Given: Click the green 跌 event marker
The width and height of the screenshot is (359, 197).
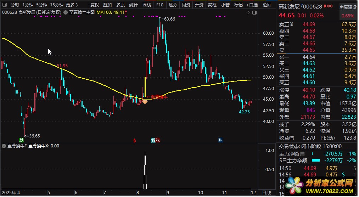Looking at the screenshot, I should tap(22, 140).
